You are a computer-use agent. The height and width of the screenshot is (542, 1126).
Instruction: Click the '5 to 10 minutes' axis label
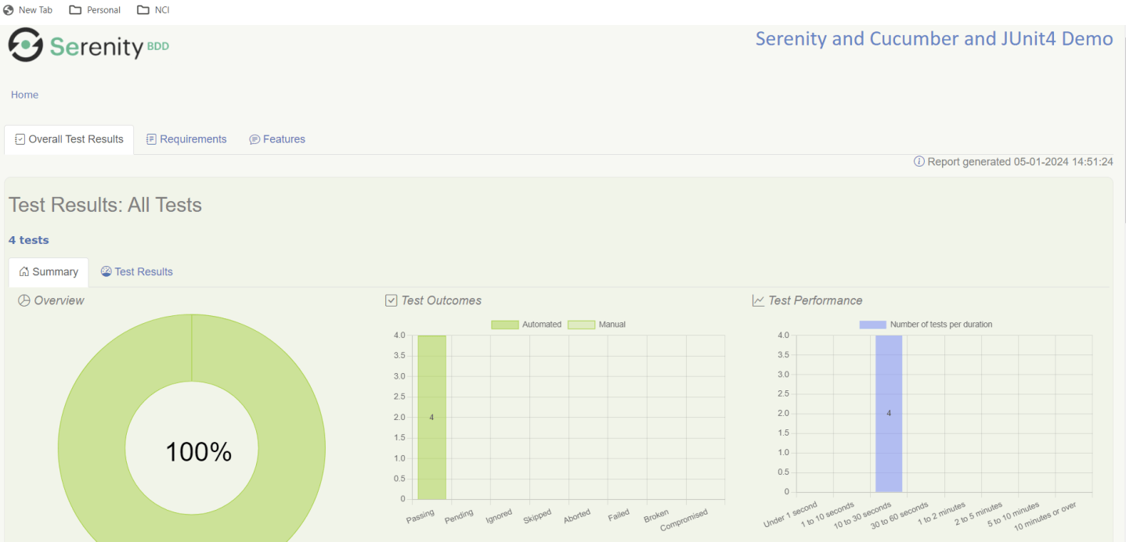click(x=1013, y=515)
